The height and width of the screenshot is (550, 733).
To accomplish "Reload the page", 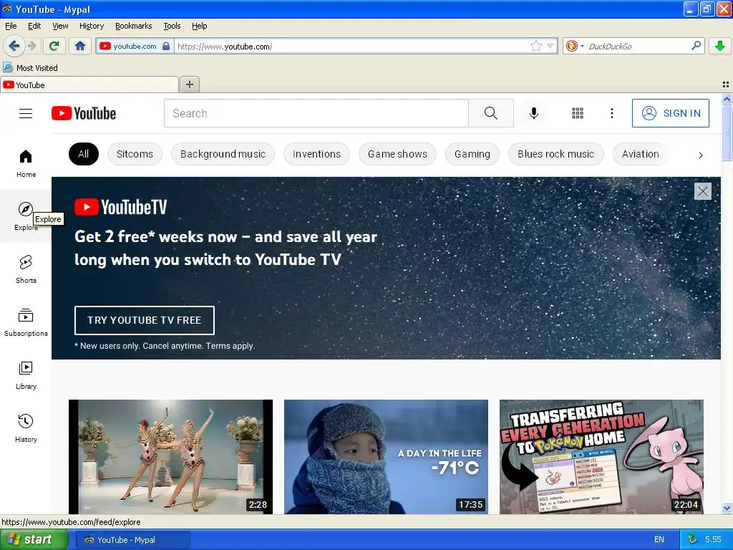I will coord(54,46).
